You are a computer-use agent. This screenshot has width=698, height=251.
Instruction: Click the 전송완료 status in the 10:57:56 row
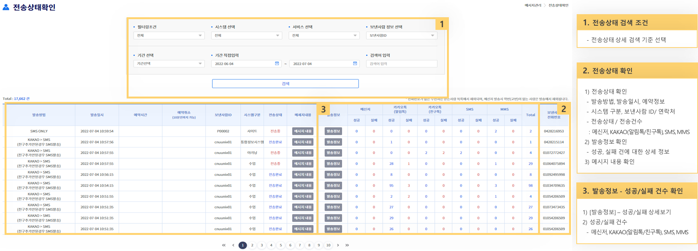pos(275,142)
